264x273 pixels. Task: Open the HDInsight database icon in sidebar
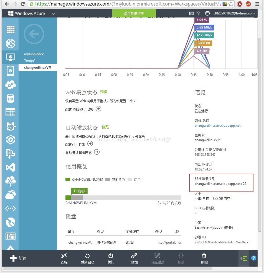11,126
